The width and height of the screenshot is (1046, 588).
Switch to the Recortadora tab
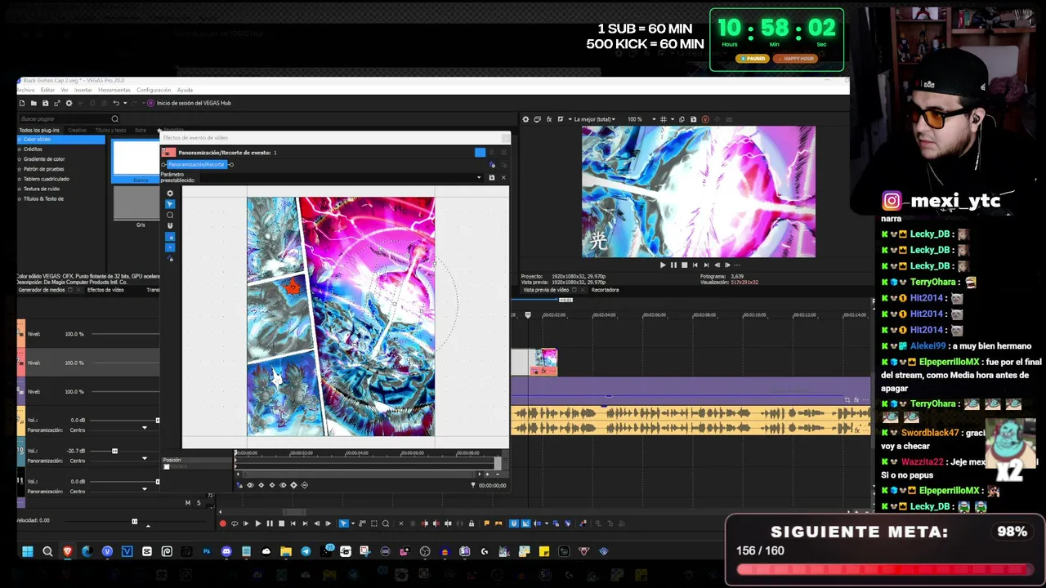tap(605, 290)
